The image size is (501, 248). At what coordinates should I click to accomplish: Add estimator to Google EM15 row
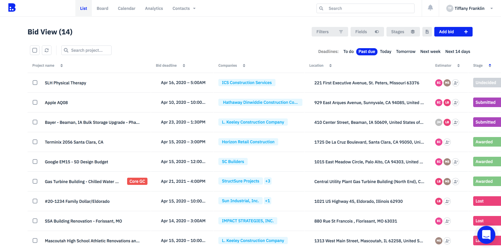tap(456, 162)
